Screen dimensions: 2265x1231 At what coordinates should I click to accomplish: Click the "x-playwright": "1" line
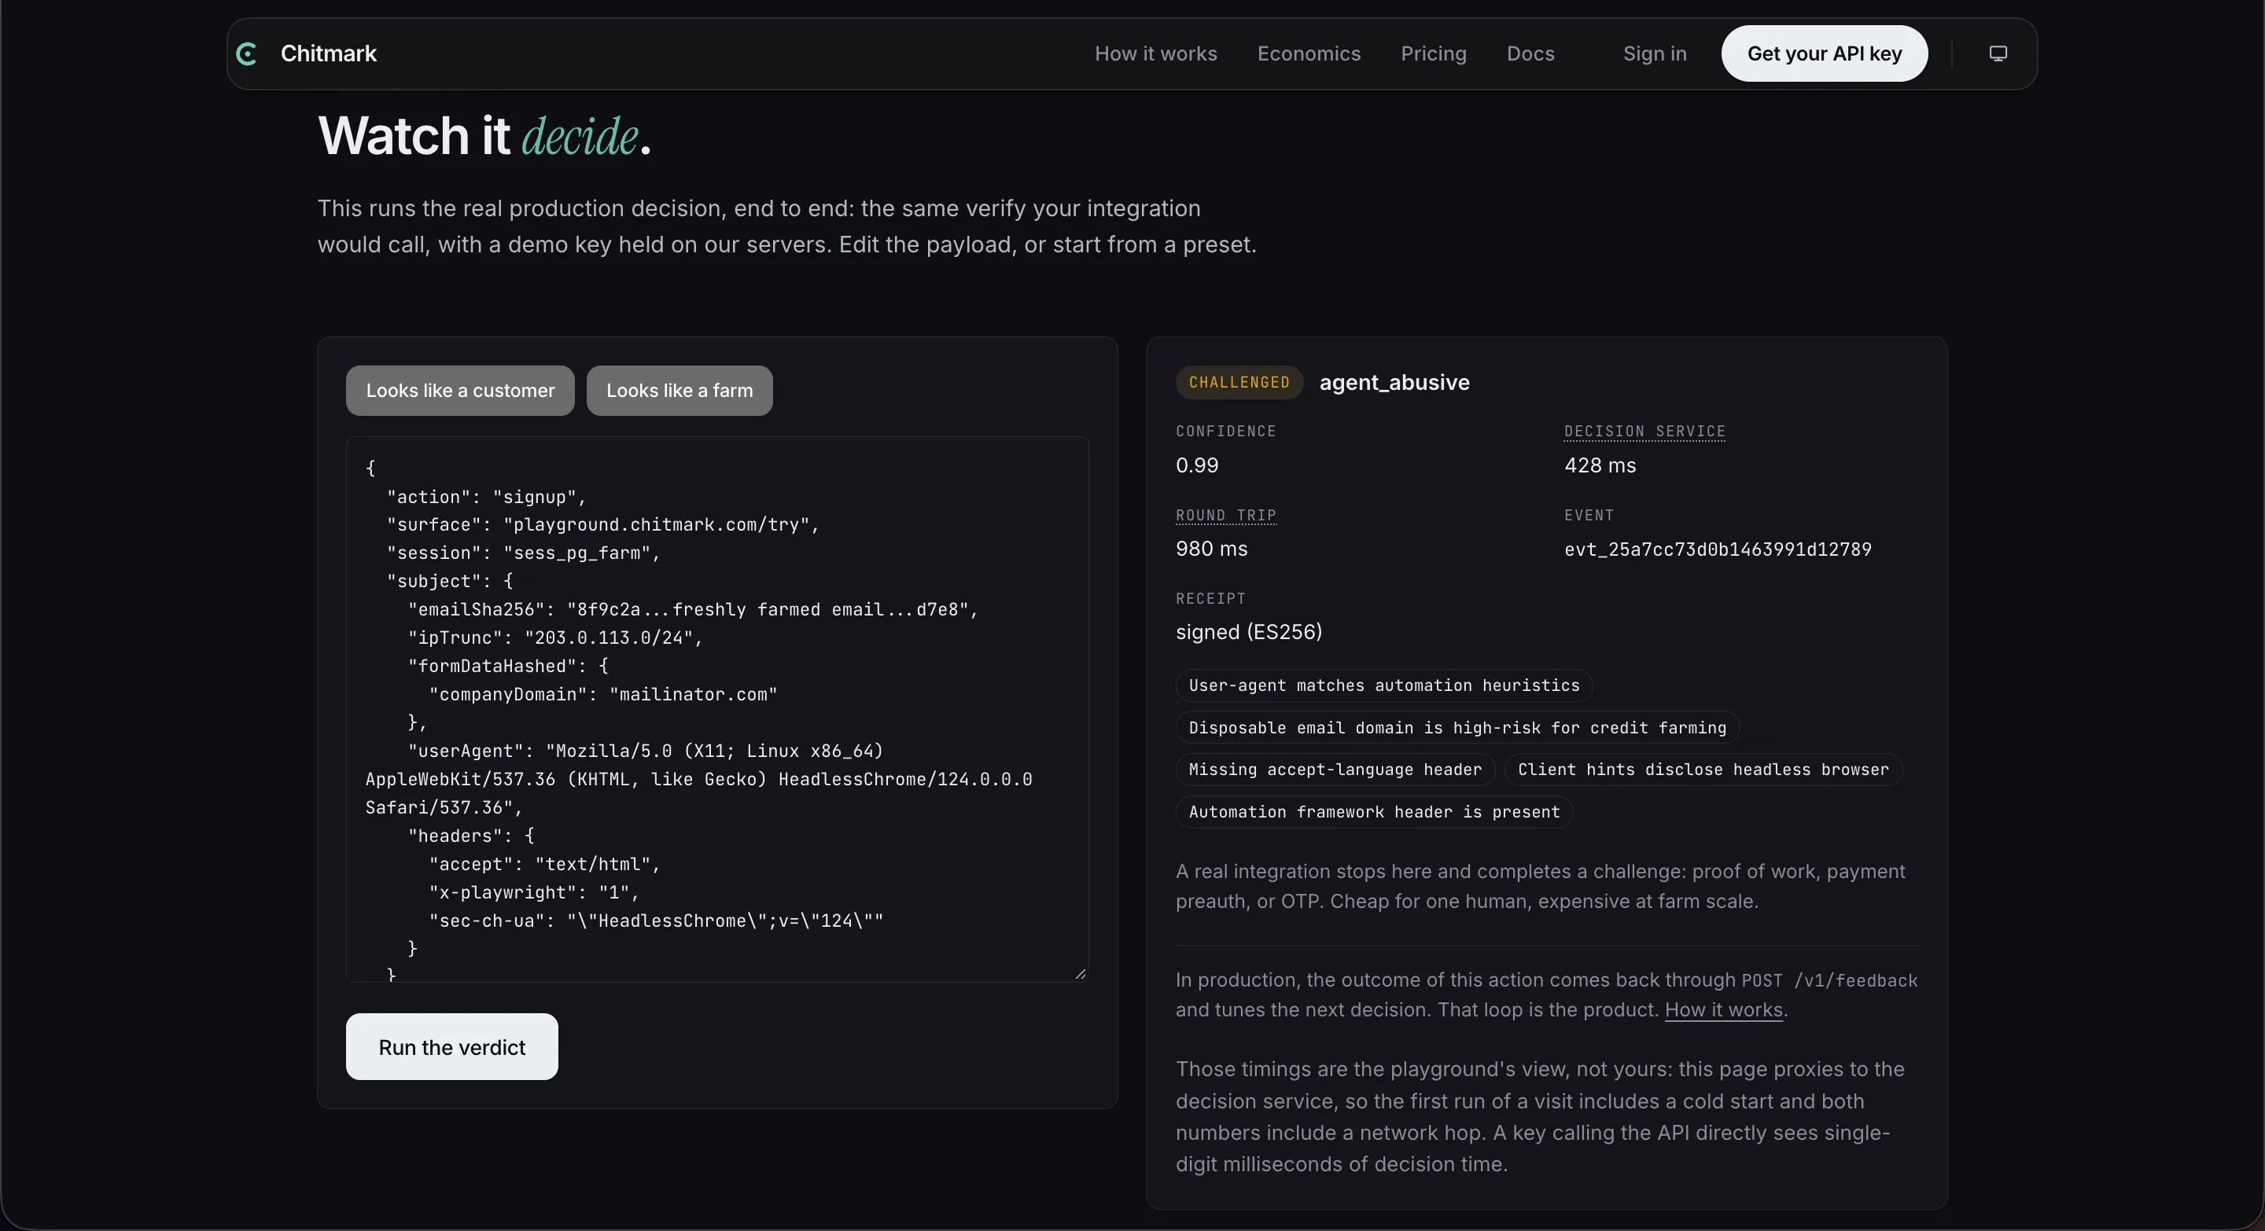coord(534,892)
